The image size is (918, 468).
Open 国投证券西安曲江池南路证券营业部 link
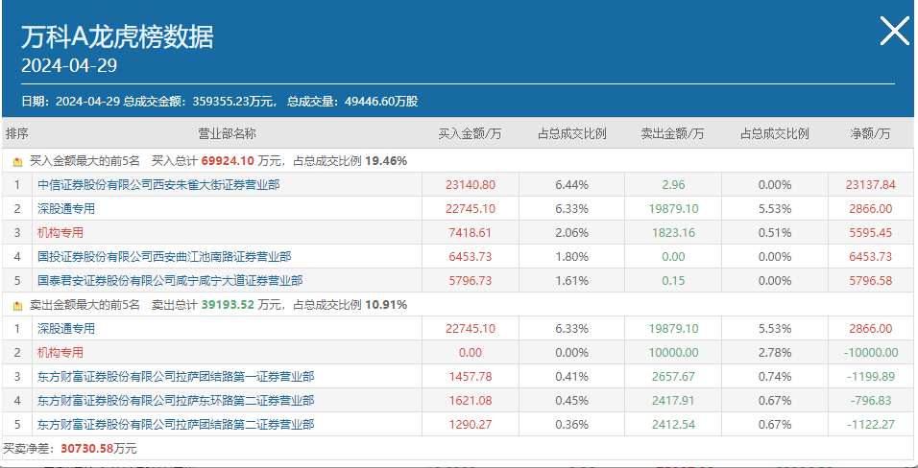(x=164, y=257)
